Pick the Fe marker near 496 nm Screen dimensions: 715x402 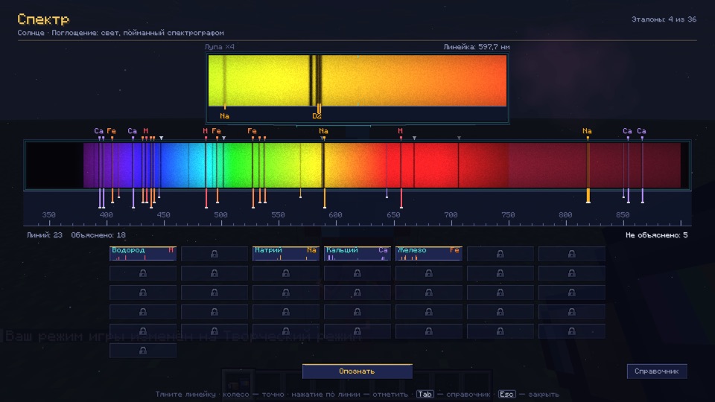pyautogui.click(x=217, y=131)
